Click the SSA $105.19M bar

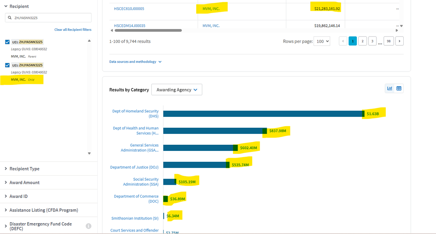[170, 182]
